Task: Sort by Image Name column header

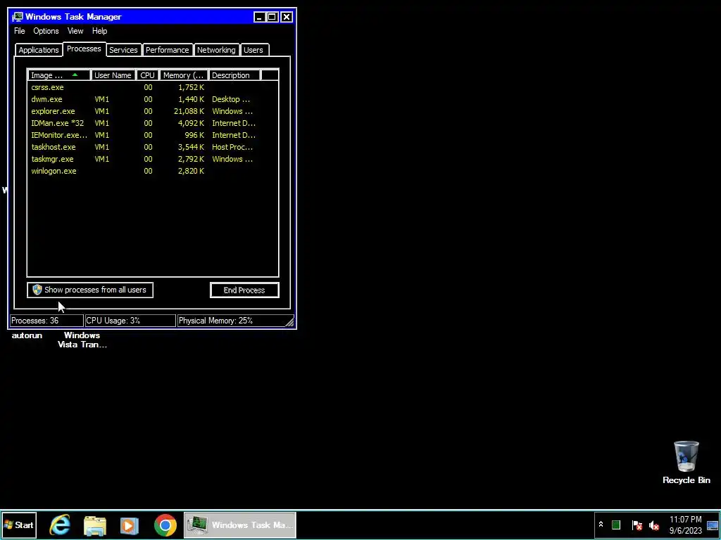Action: (59, 75)
